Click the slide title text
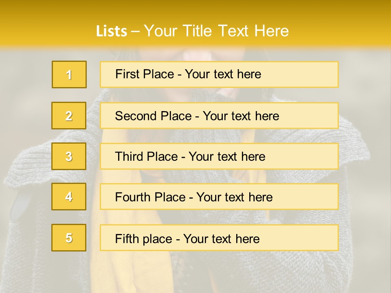This screenshot has width=391, height=293. (192, 31)
